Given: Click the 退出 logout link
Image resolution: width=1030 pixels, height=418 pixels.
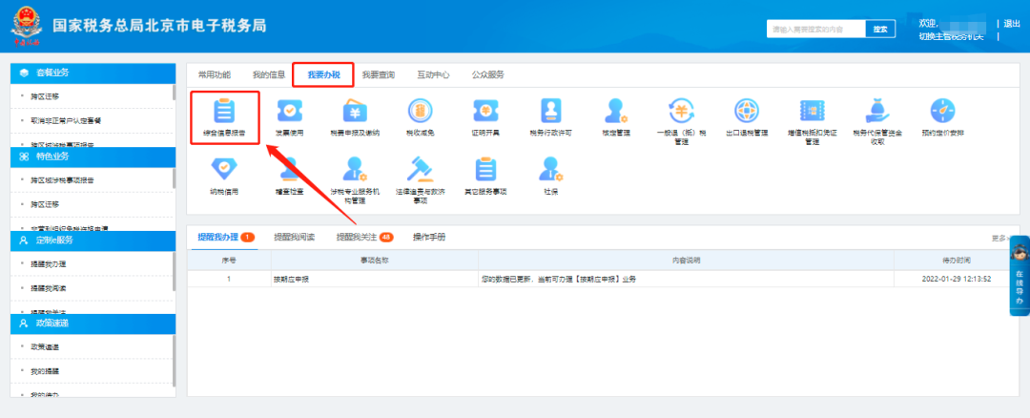Looking at the screenshot, I should tap(1012, 24).
